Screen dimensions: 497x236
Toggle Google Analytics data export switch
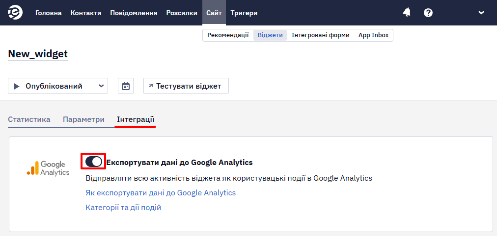[93, 162]
